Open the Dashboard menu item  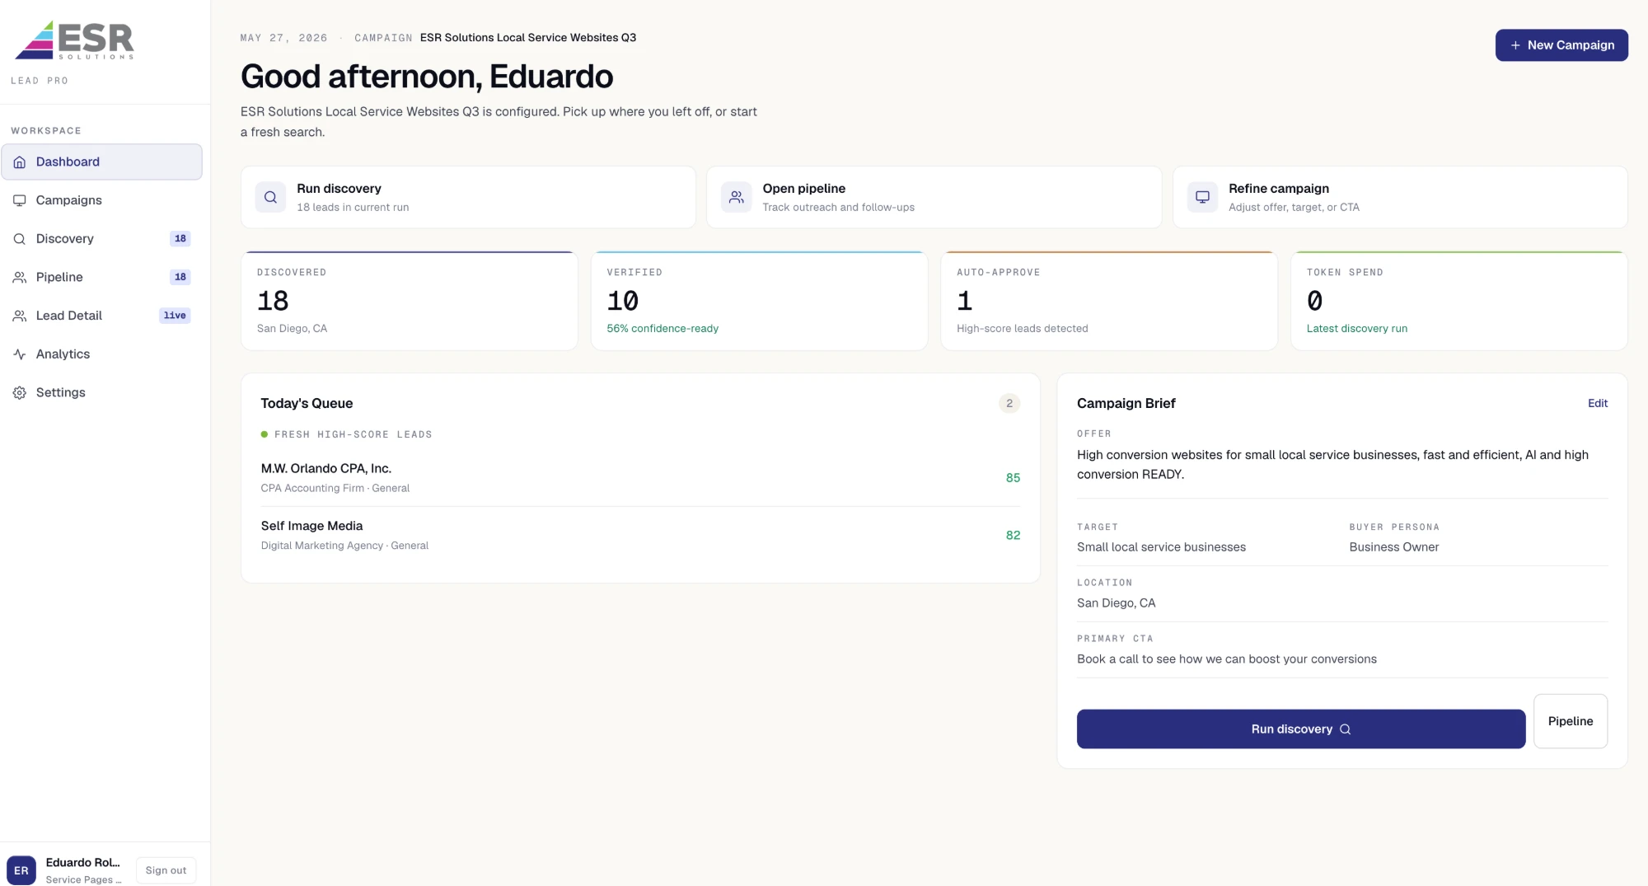click(101, 162)
